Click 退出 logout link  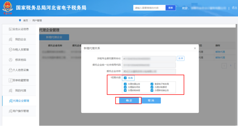(234, 8)
